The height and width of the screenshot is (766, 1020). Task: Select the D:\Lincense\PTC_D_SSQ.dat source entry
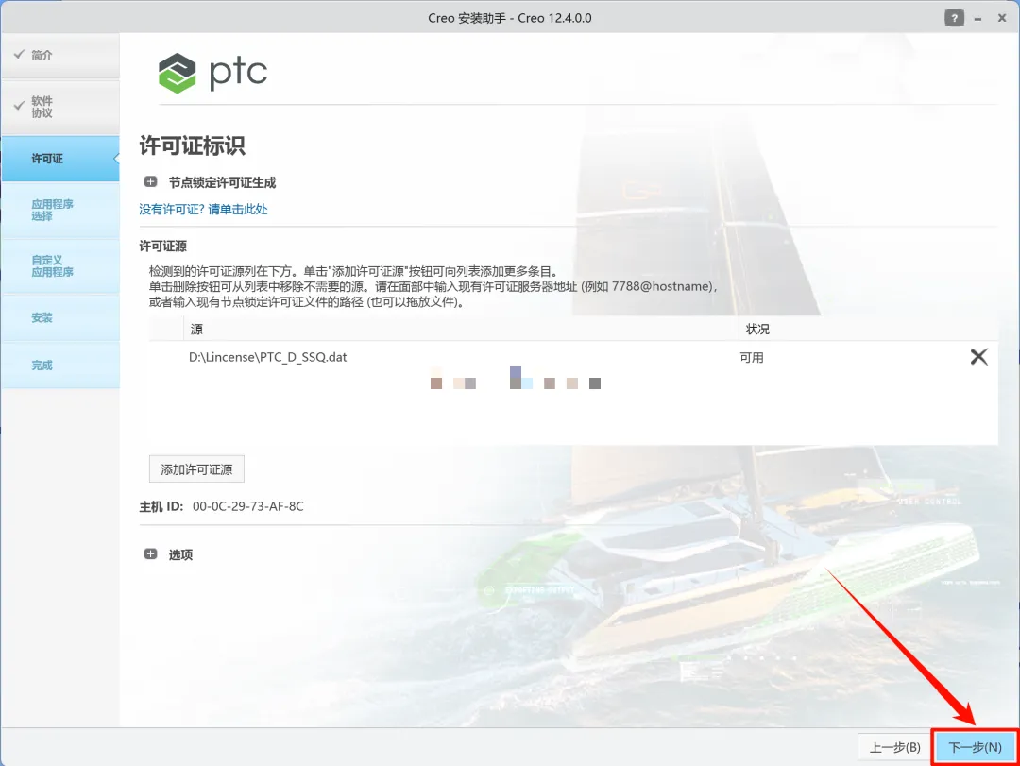point(267,357)
